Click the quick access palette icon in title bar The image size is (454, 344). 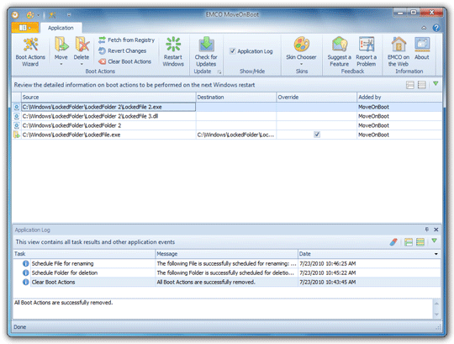coord(30,15)
